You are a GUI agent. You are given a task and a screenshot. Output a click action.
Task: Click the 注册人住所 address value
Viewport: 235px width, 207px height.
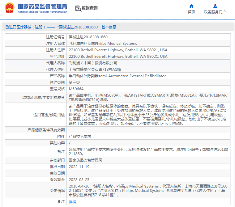pyautogui.click(x=118, y=50)
